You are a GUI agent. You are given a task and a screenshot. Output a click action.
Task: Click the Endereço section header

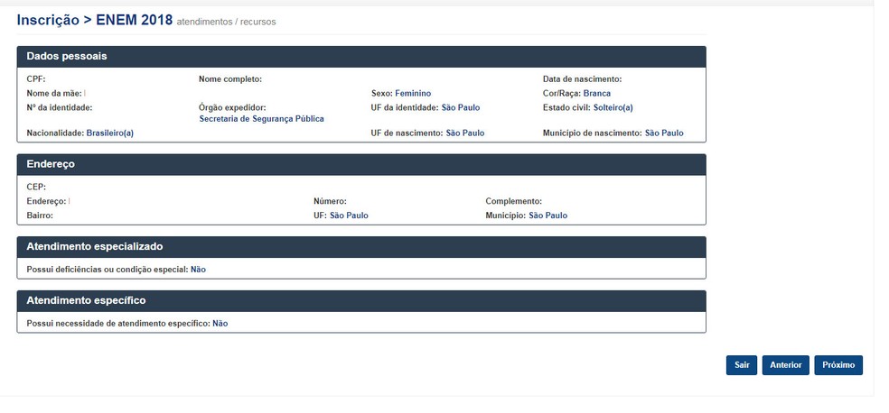click(x=51, y=165)
